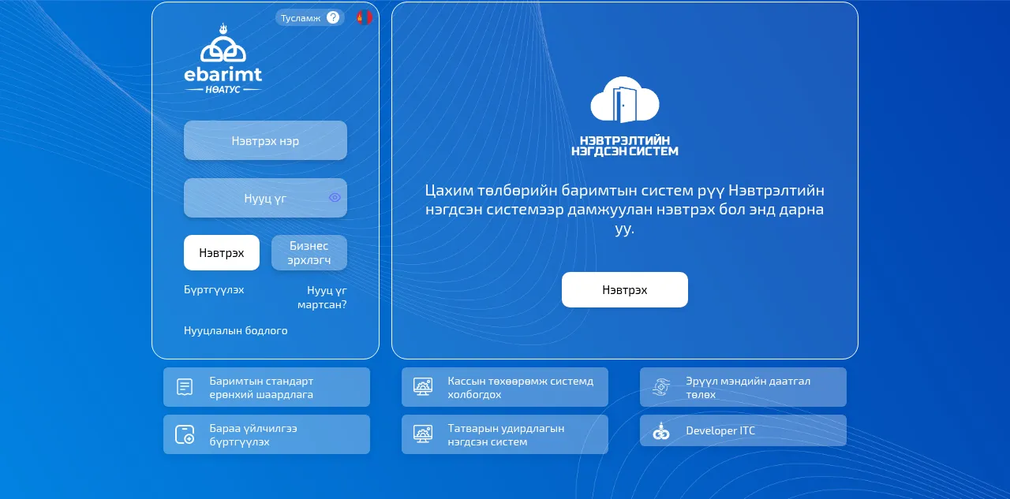Open the Тусламж help button
This screenshot has width=1010, height=499.
[310, 17]
